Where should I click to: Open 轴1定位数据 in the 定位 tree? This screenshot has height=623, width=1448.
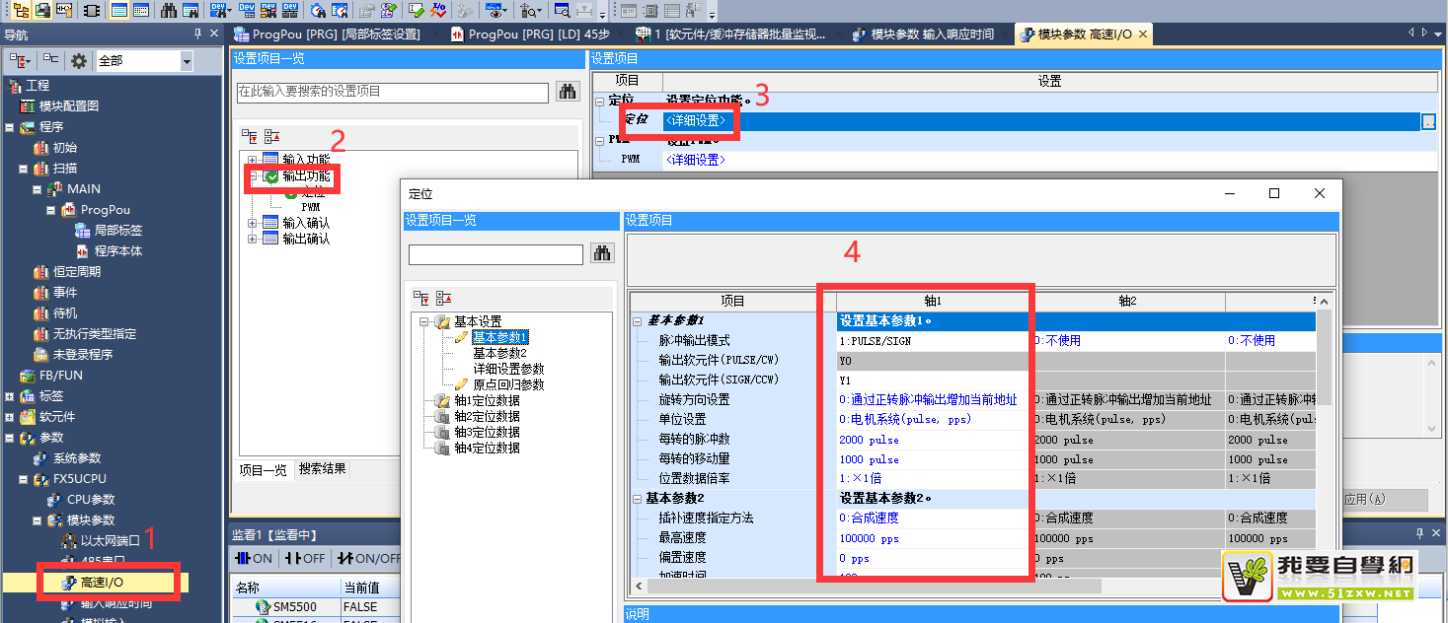pyautogui.click(x=487, y=401)
